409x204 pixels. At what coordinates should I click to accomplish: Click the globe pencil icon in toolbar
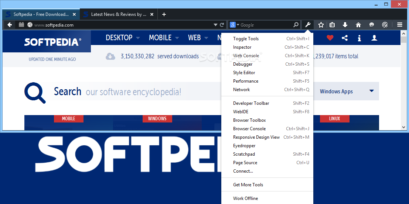tap(385, 25)
